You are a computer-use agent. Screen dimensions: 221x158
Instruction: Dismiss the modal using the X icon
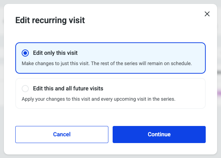(x=207, y=14)
